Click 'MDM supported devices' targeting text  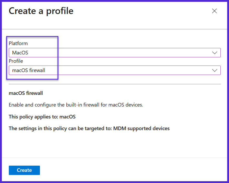click(141, 128)
